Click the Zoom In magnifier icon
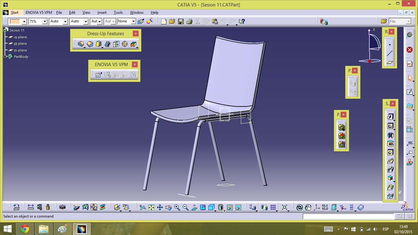The height and width of the screenshot is (235, 418). point(177,207)
